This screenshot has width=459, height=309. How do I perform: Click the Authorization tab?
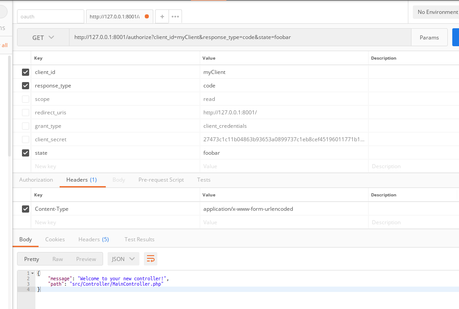[35, 179]
